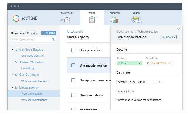Click the actiTIME clock logo
The image size is (188, 114).
pos(16,18)
